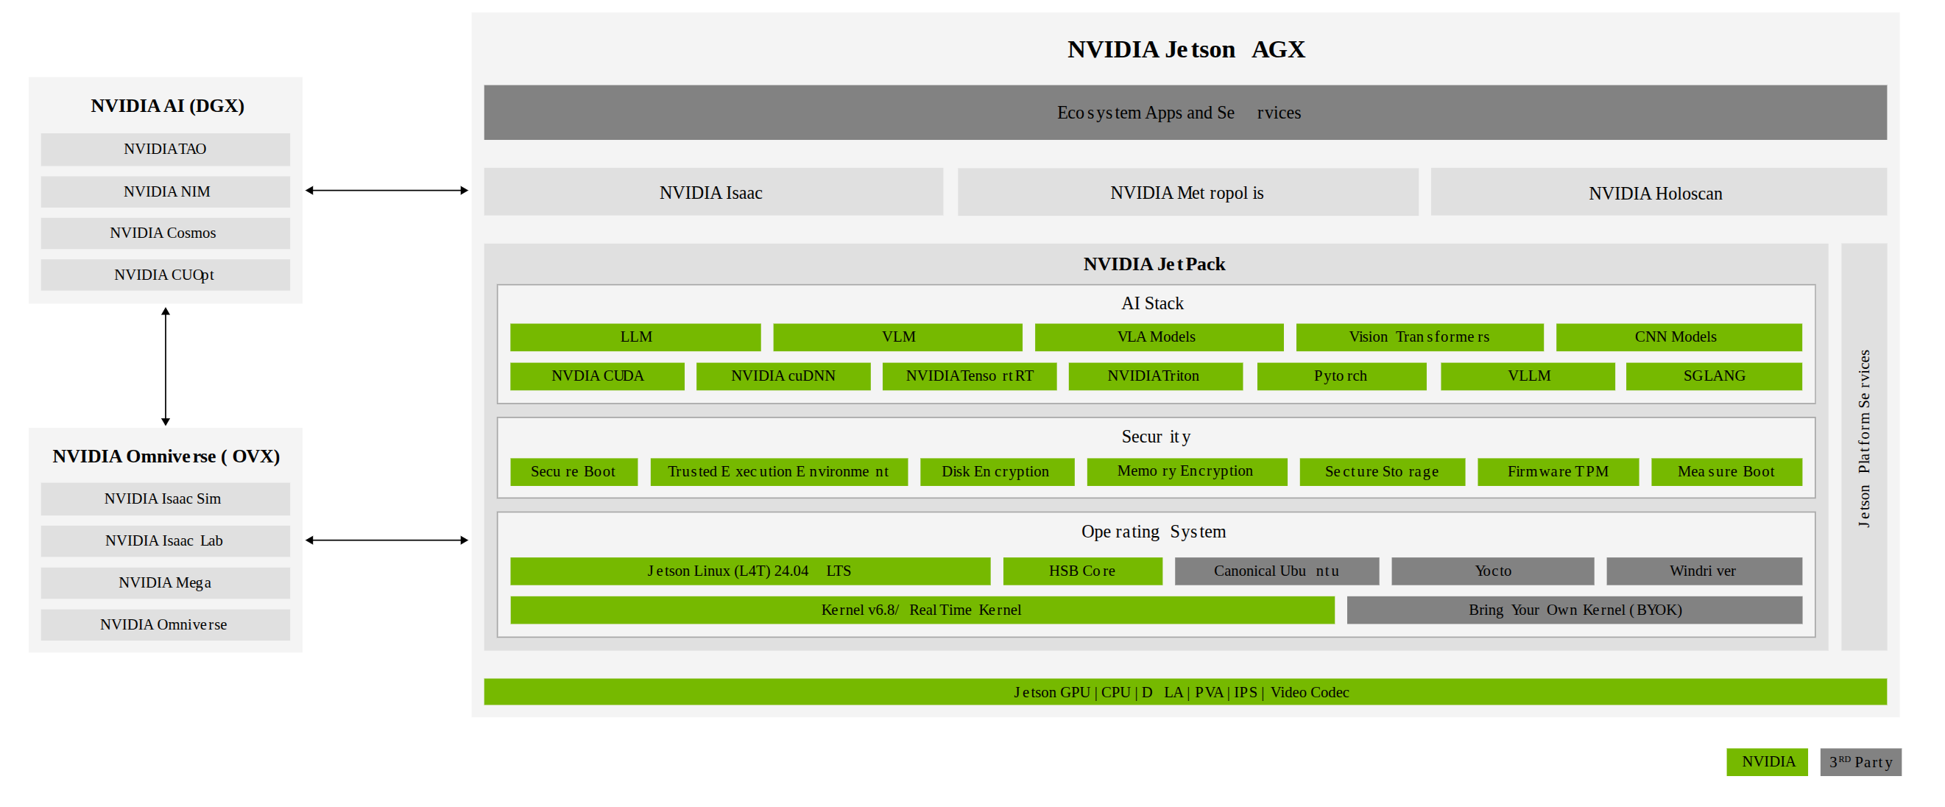
Task: Select the NVIDIA cuDNN box
Action: pos(783,377)
